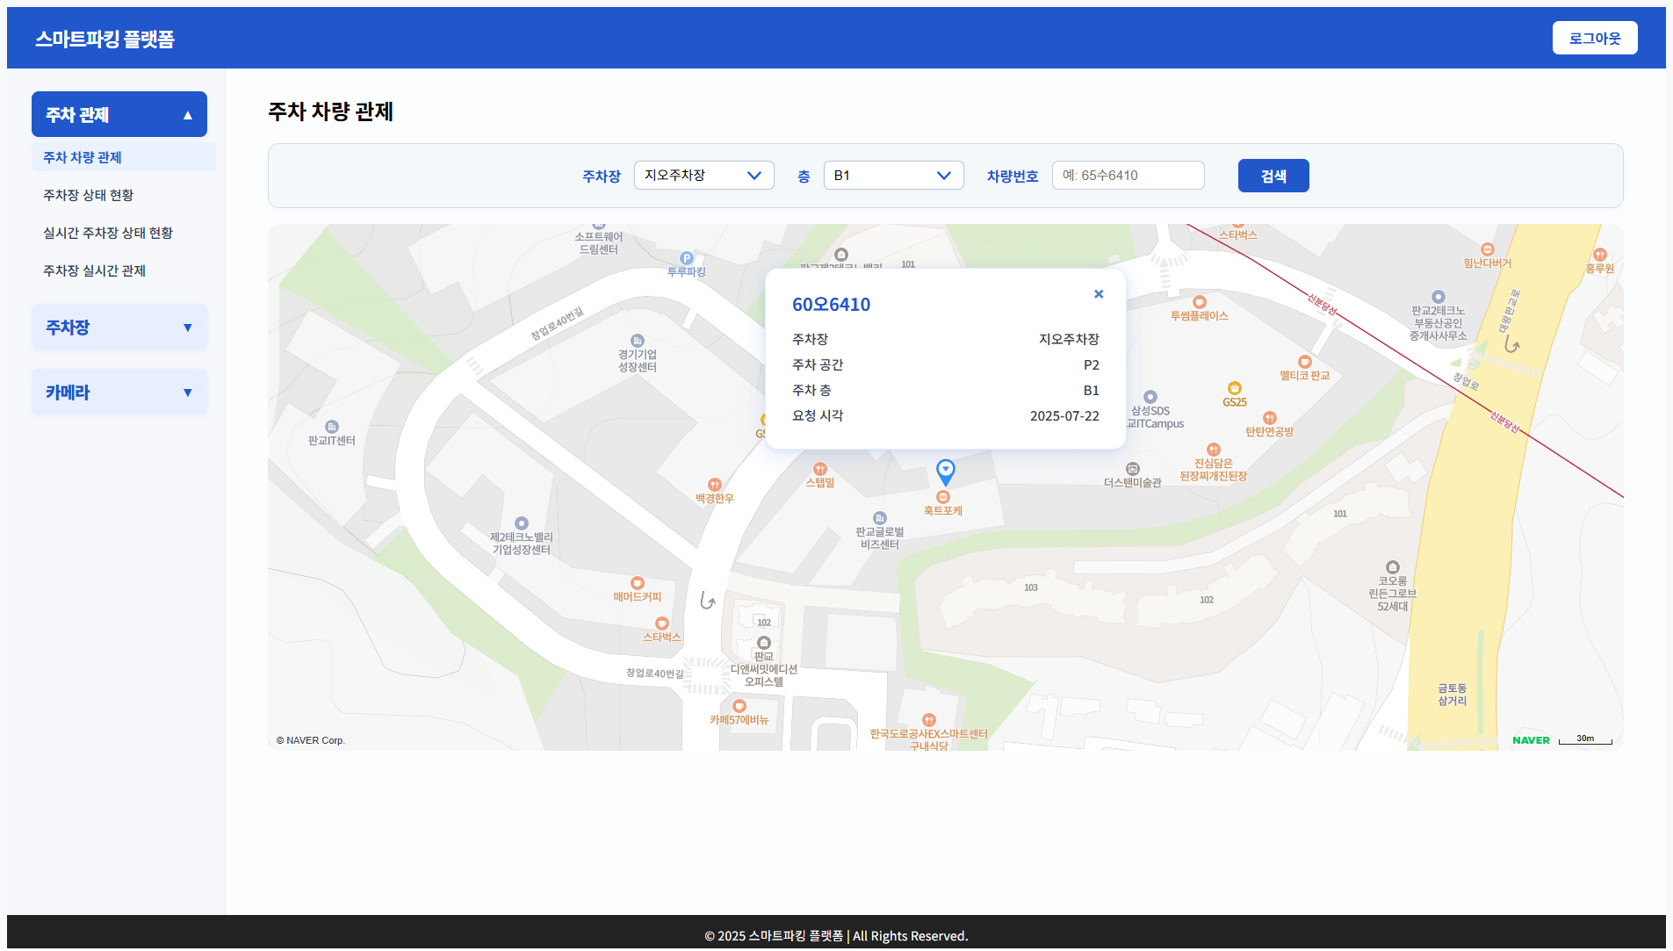Screen dimensions: 1673x951
Task: Click the 판교 디앤써밋에디션 오피스텔 icon
Action: [764, 643]
